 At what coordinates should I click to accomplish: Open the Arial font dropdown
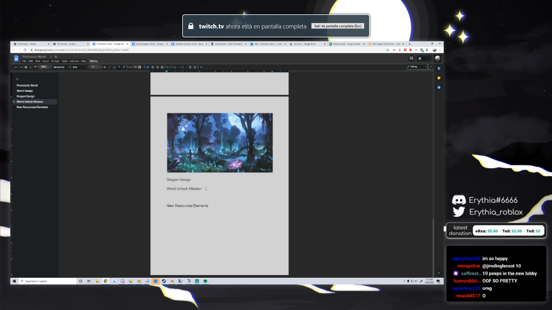pos(80,67)
